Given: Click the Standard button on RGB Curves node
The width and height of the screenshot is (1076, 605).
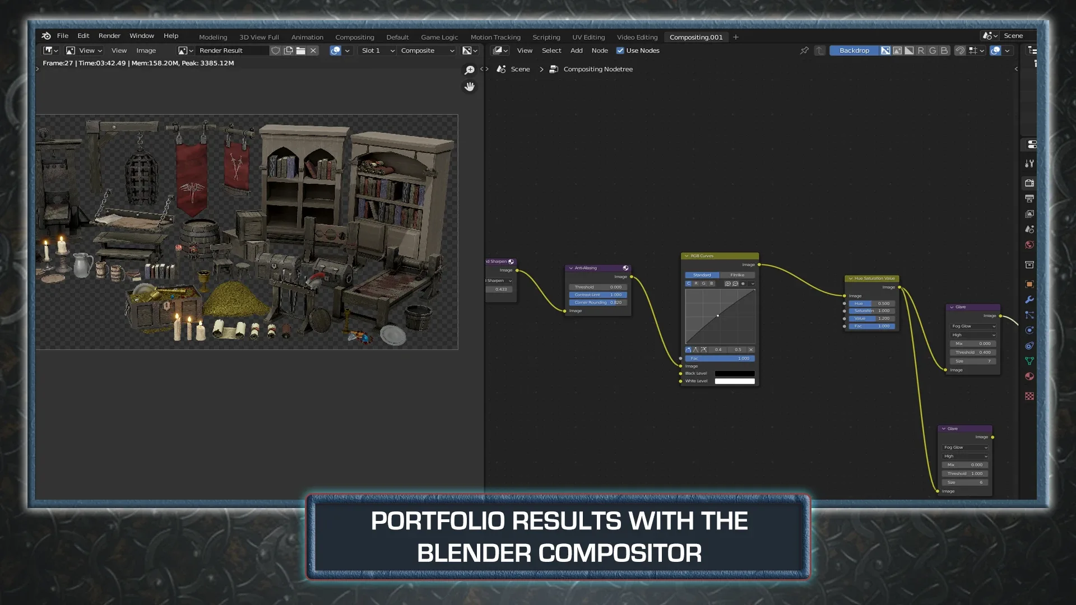Looking at the screenshot, I should 702,275.
